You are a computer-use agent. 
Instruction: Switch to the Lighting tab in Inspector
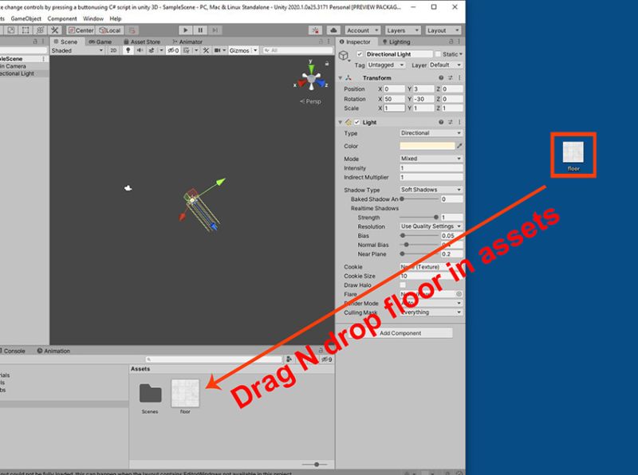(398, 42)
